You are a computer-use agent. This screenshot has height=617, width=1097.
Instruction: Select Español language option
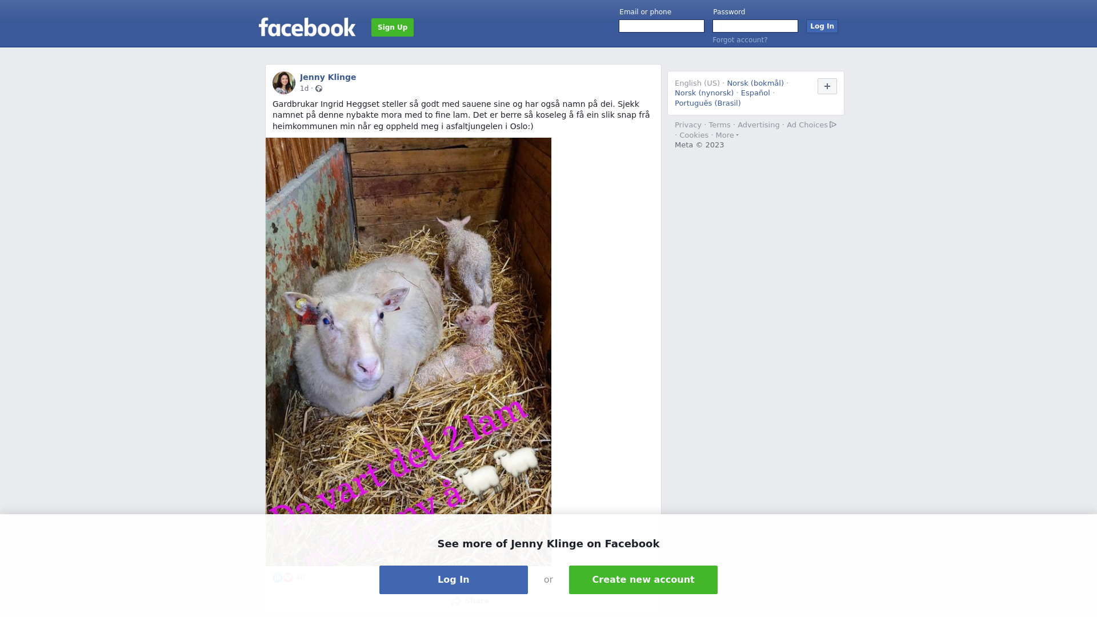755,93
